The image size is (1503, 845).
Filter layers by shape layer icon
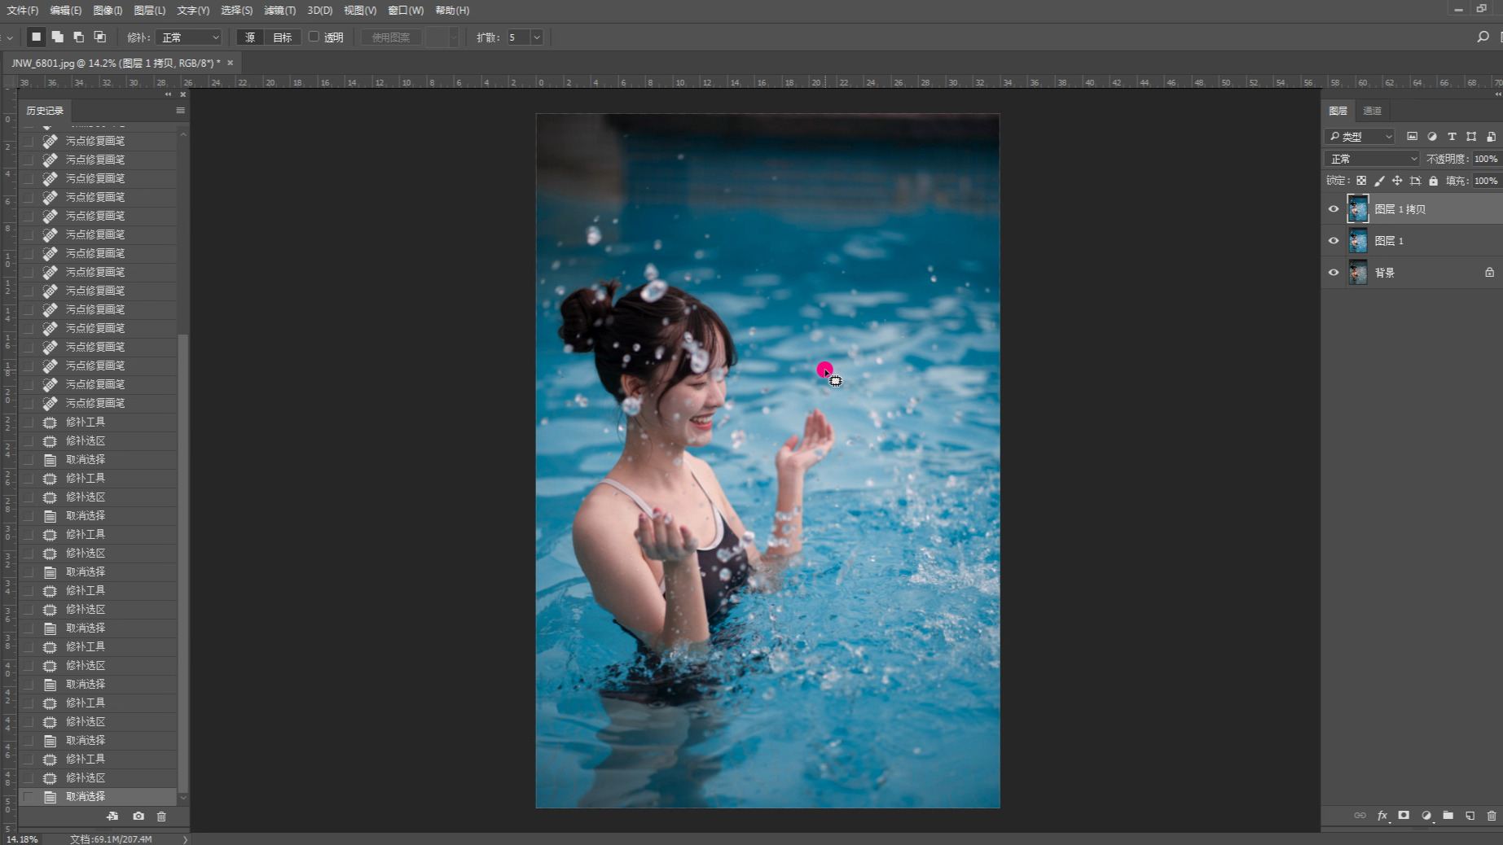1471,136
